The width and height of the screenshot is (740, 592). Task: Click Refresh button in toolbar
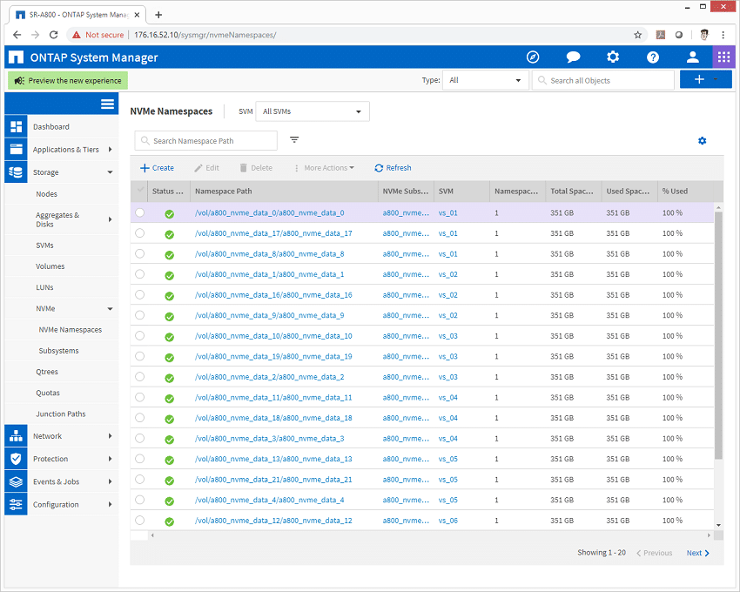(393, 168)
